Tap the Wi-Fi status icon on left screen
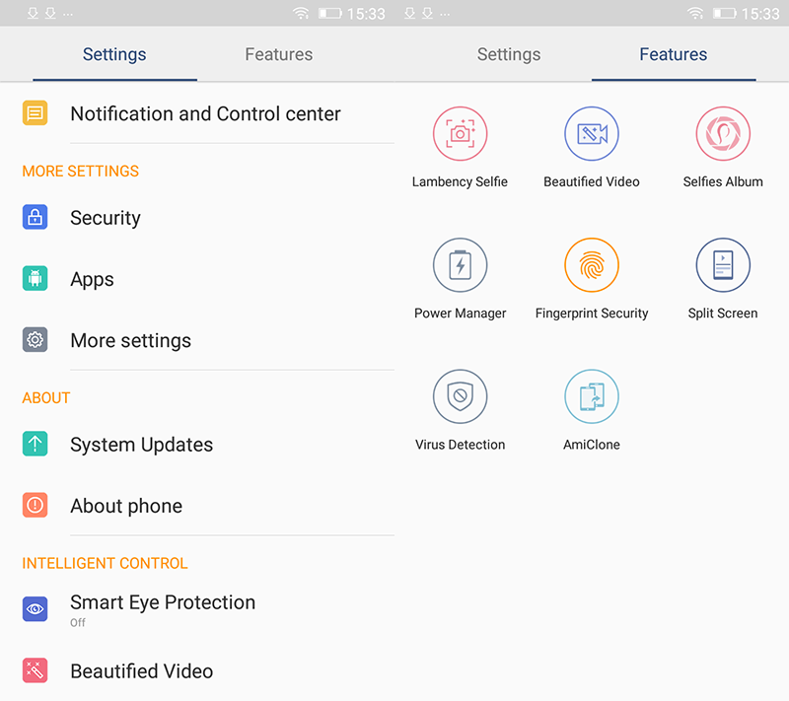The height and width of the screenshot is (701, 789). (301, 13)
